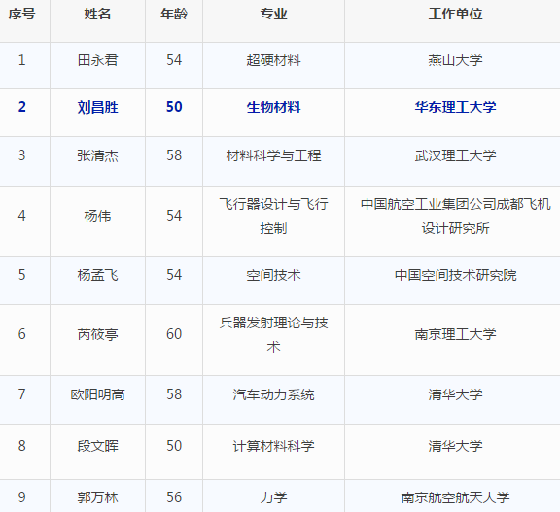Click the 武汉理工大学 cell
Image resolution: width=560 pixels, height=512 pixels.
click(x=455, y=155)
